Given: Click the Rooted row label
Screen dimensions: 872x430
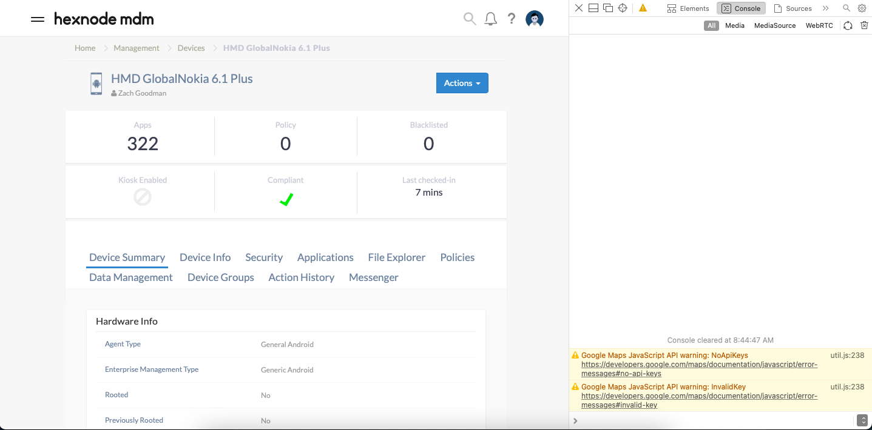Looking at the screenshot, I should tap(117, 395).
